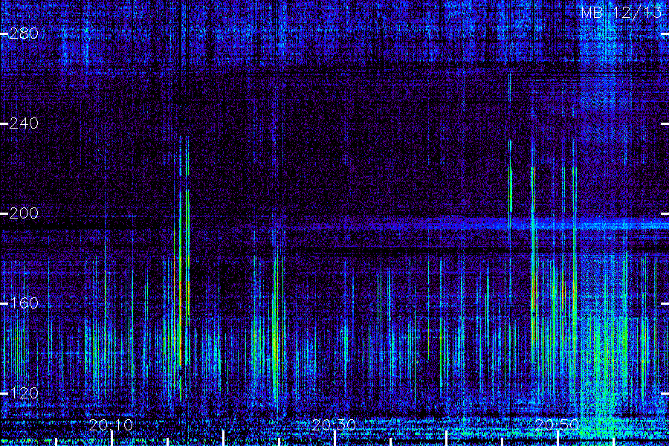
Task: Click the 120 frequency axis label
Action: tap(24, 392)
